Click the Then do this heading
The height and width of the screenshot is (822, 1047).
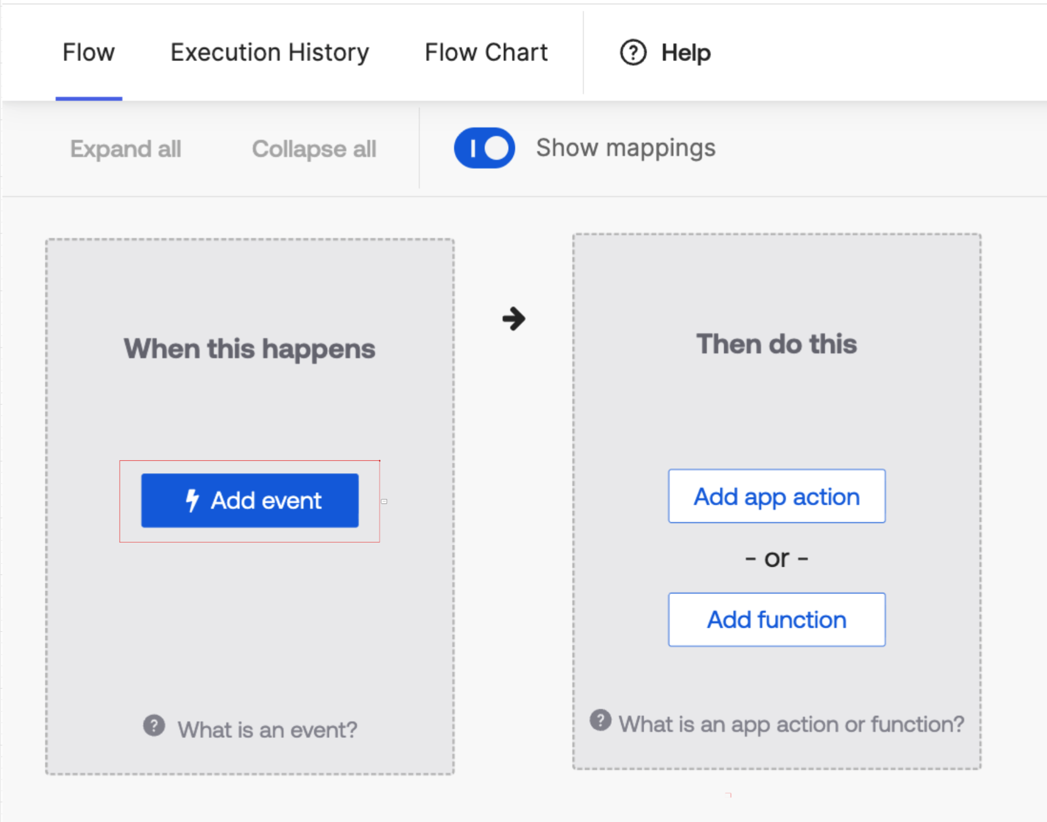click(x=777, y=344)
